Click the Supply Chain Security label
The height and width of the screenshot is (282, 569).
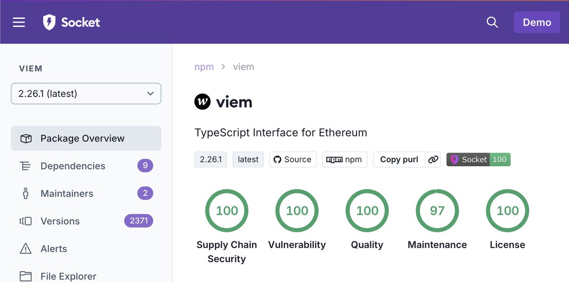point(227,252)
